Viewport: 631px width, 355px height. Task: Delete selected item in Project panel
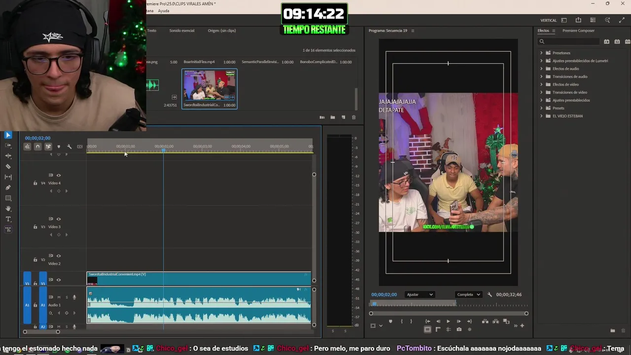tap(353, 117)
